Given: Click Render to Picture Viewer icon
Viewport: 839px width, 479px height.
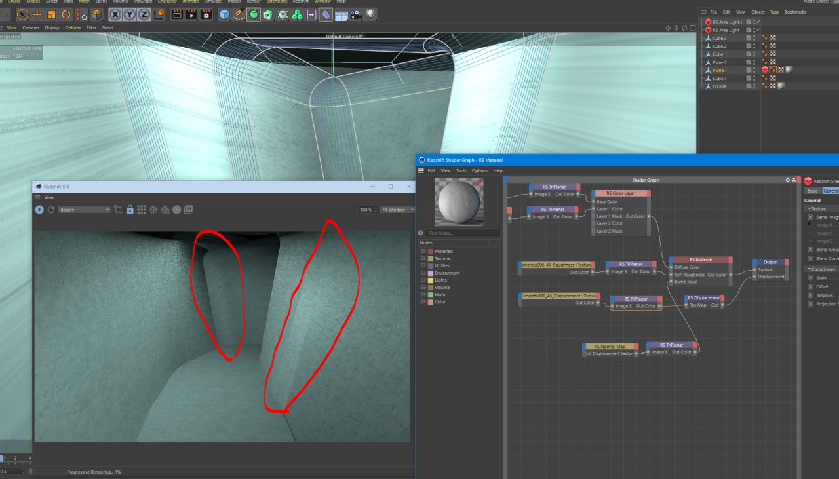Looking at the screenshot, I should (x=191, y=14).
